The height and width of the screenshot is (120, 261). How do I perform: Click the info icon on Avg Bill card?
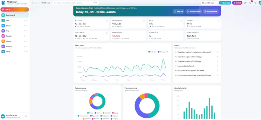click(x=219, y=21)
